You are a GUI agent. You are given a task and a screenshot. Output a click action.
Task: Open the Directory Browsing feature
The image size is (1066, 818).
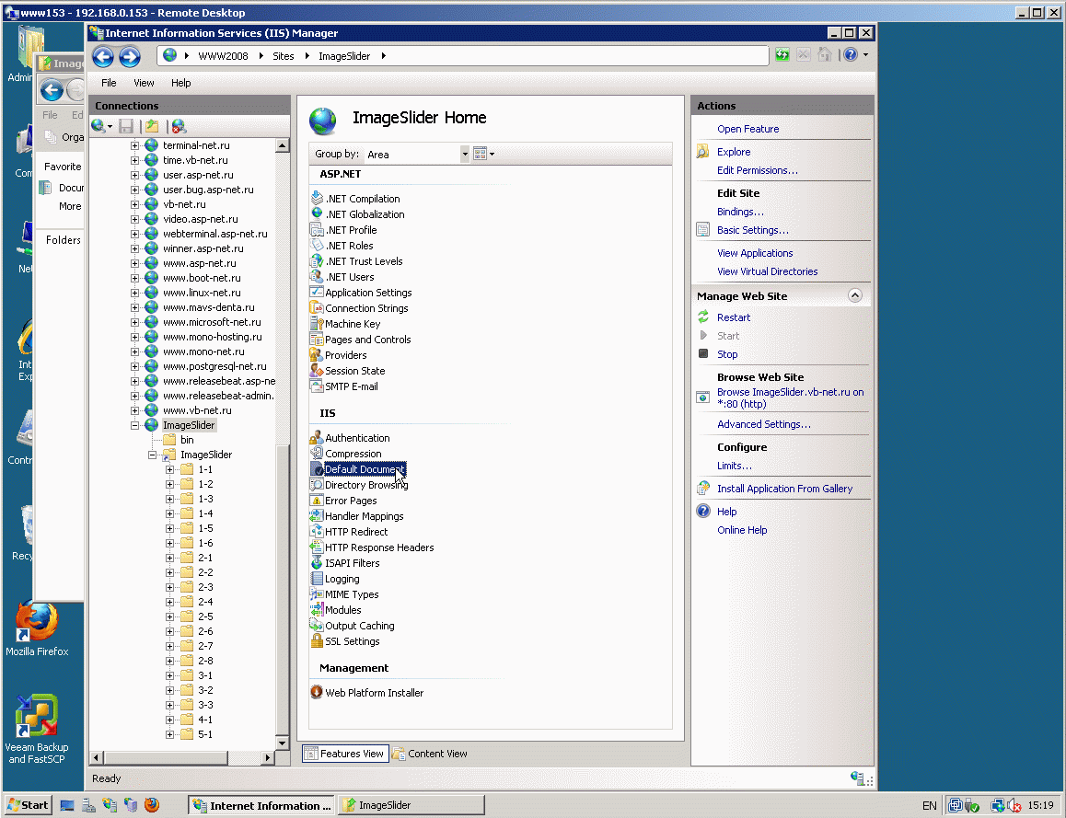[360, 484]
